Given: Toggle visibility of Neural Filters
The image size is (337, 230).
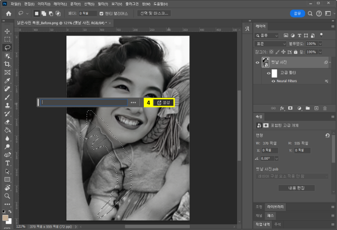Looking at the screenshot, I should tap(273, 82).
